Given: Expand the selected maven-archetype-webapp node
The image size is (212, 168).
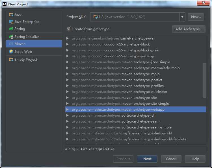Looking at the screenshot, I should tap(68, 110).
